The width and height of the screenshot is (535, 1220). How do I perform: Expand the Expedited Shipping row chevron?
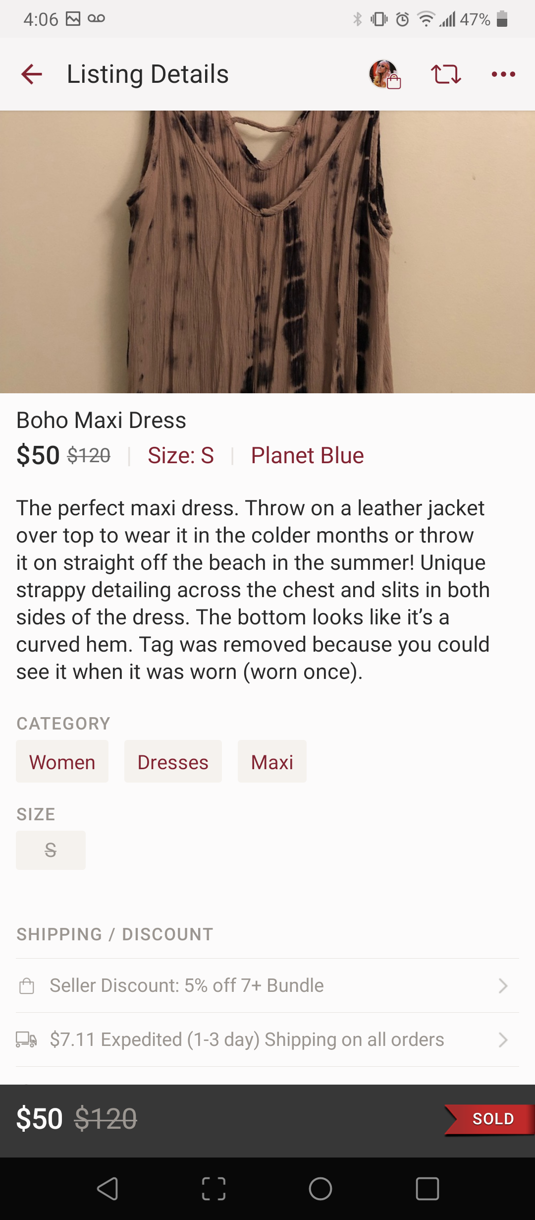coord(503,1039)
